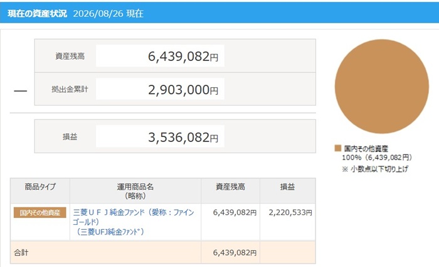Click the 損益 value 3,536,082円 field
This screenshot has height=267, width=439.
coord(160,136)
